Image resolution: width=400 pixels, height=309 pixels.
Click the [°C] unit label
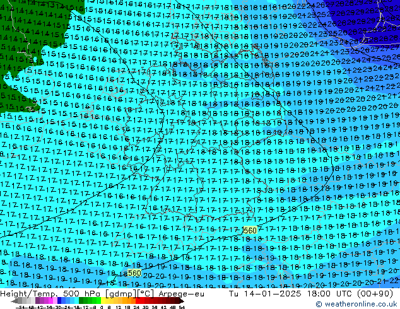146,294
